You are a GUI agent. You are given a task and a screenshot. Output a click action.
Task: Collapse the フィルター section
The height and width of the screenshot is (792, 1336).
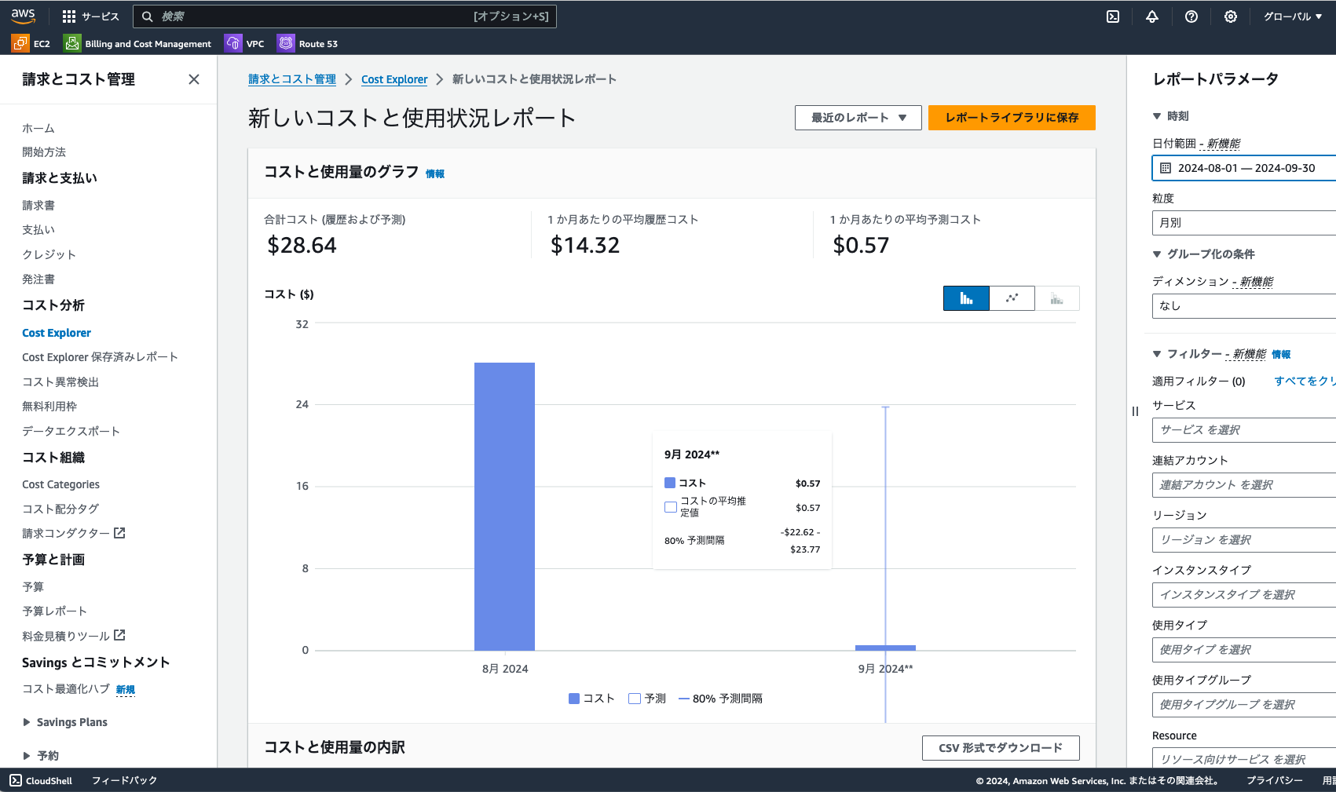(x=1157, y=354)
